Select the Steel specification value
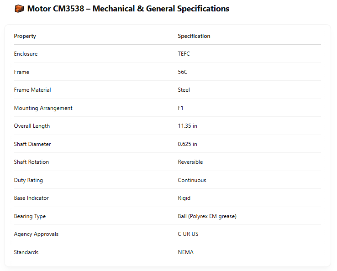 184,90
